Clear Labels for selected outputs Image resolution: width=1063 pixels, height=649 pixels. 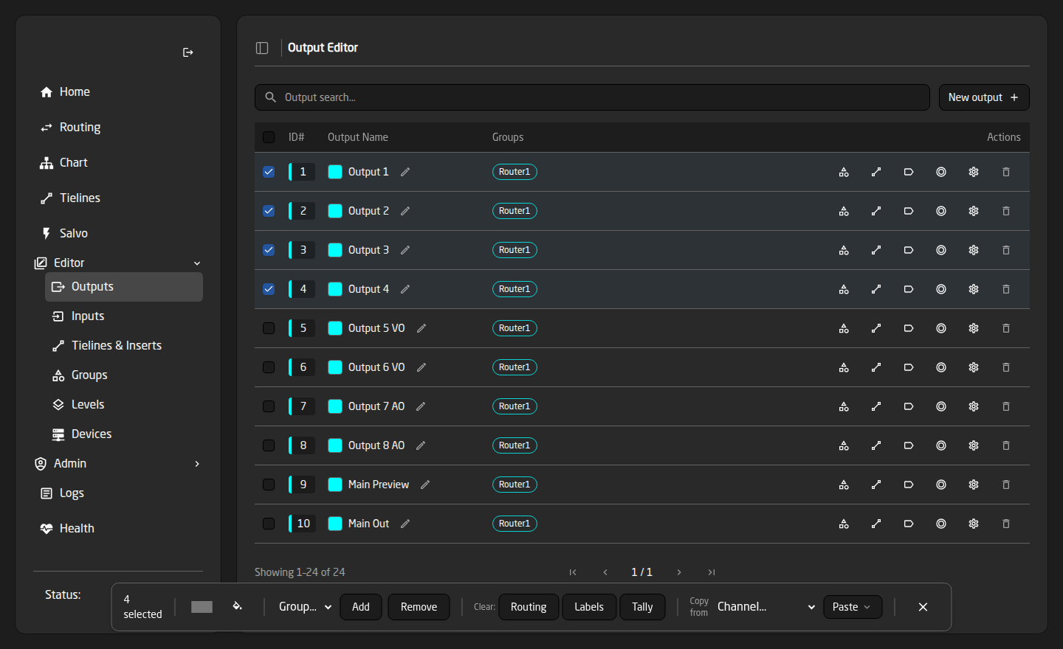point(589,607)
